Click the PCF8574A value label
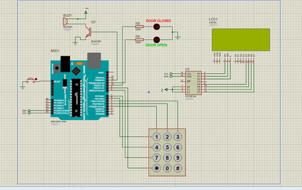The height and width of the screenshot is (190, 302). [191, 97]
